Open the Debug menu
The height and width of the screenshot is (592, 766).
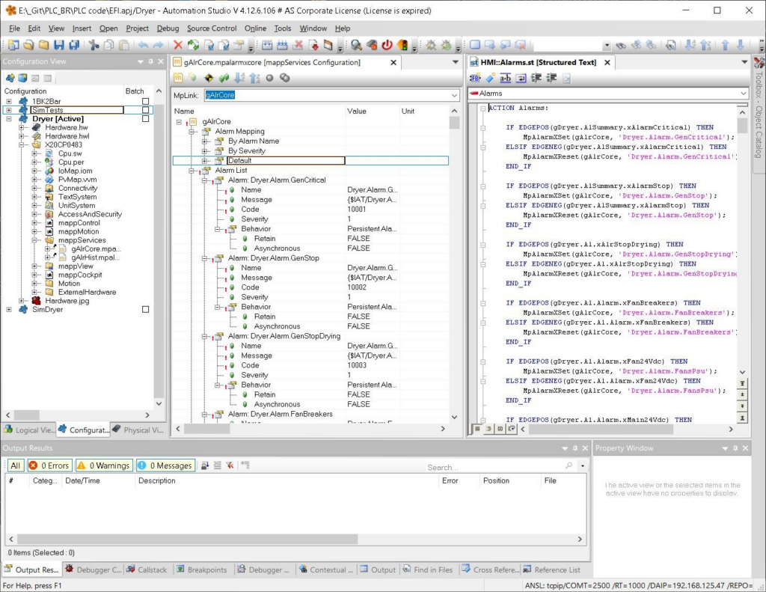(x=168, y=28)
